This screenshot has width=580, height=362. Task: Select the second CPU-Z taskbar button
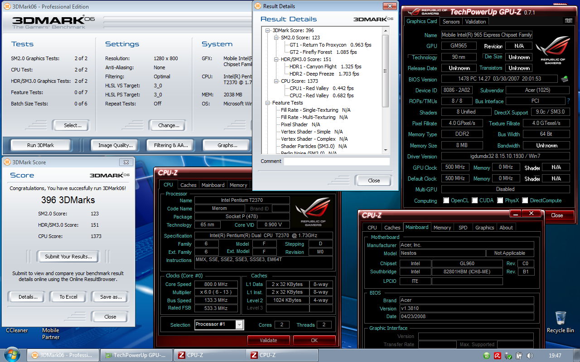point(283,355)
